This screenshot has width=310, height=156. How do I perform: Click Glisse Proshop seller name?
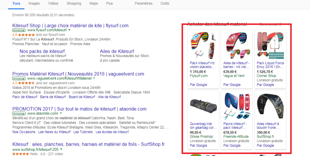201,136
